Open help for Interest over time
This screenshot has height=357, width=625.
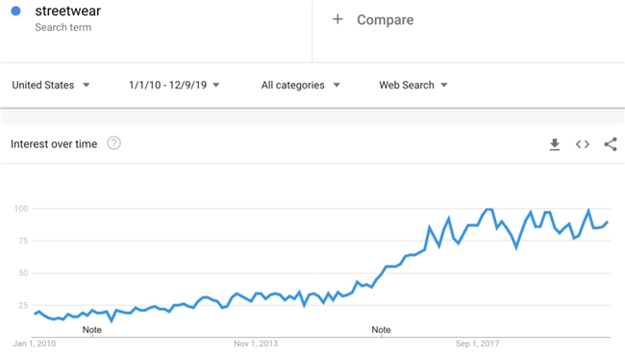[113, 143]
